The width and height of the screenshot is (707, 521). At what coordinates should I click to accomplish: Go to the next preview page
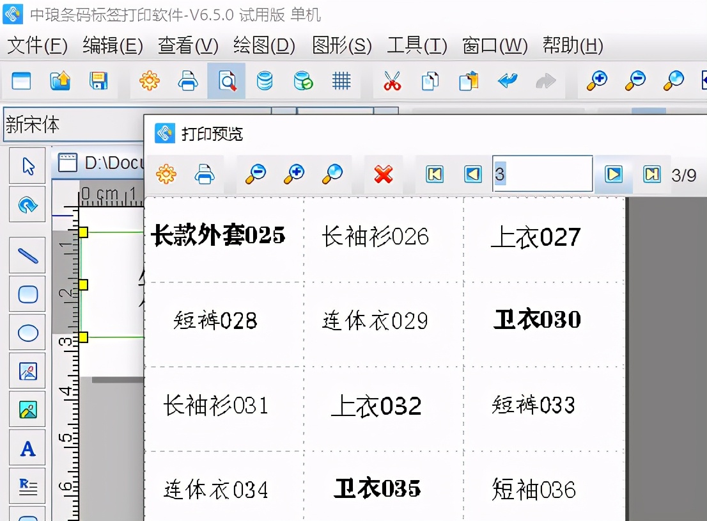tap(613, 174)
